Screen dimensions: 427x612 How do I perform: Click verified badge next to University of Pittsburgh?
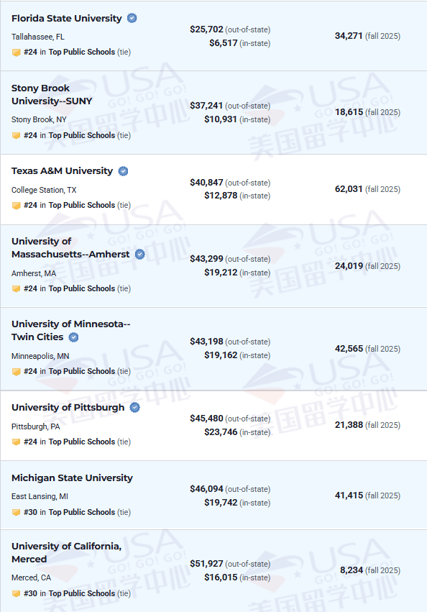[x=134, y=408]
